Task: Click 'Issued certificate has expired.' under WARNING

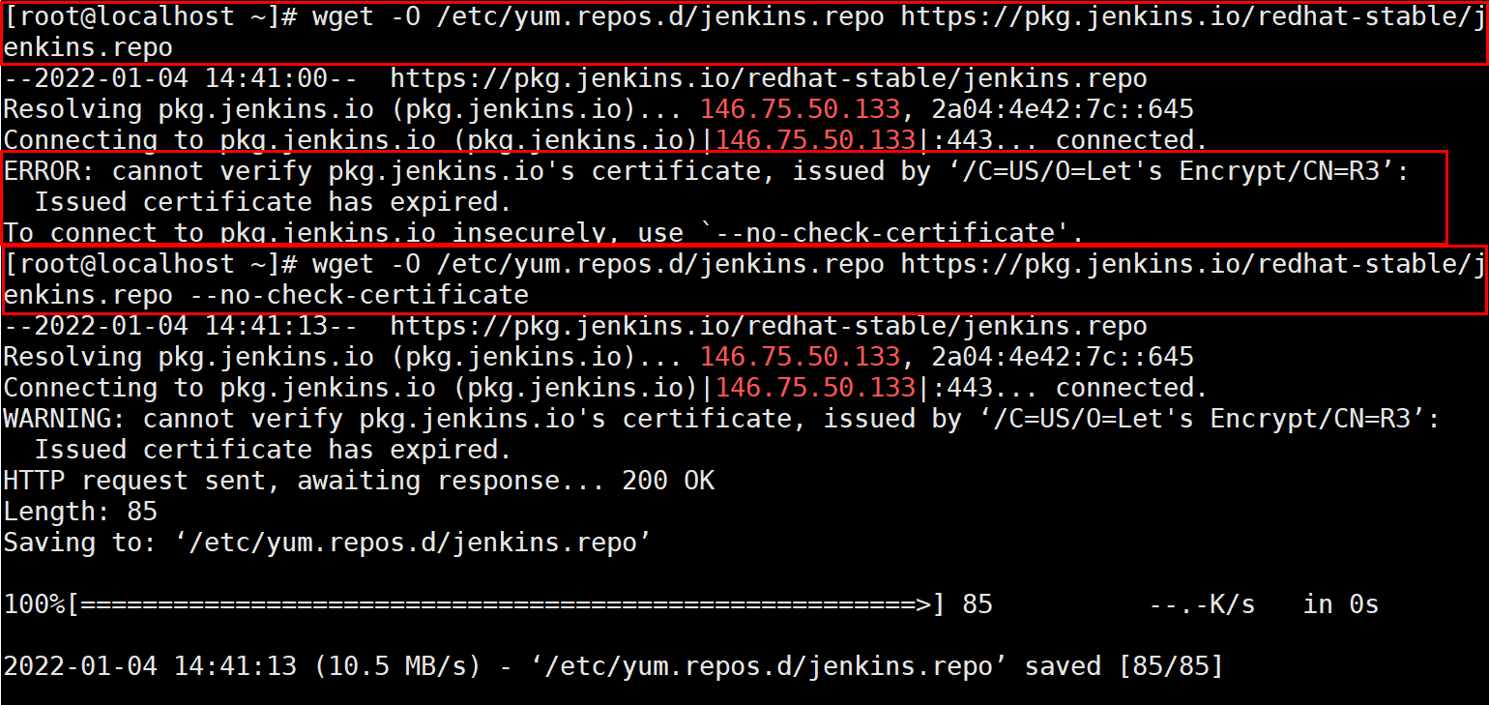Action: (273, 451)
